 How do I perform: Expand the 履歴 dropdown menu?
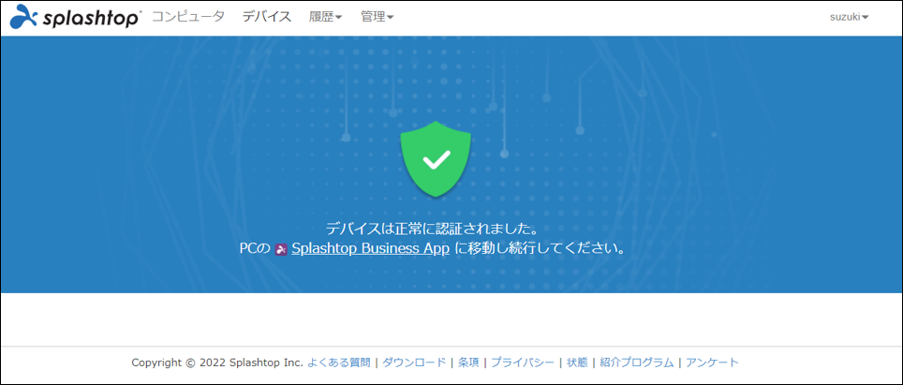click(325, 17)
